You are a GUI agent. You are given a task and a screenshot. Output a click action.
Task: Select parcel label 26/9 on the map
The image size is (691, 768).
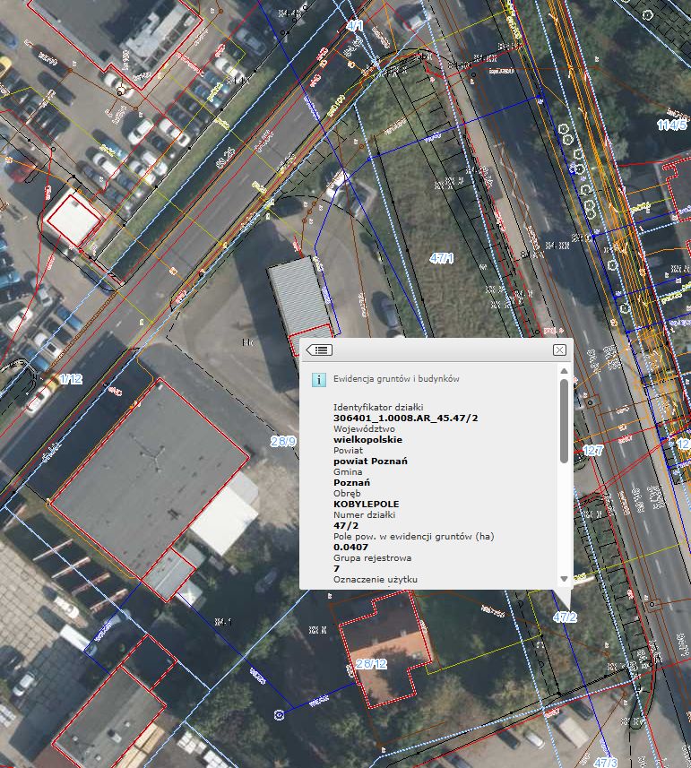(282, 441)
